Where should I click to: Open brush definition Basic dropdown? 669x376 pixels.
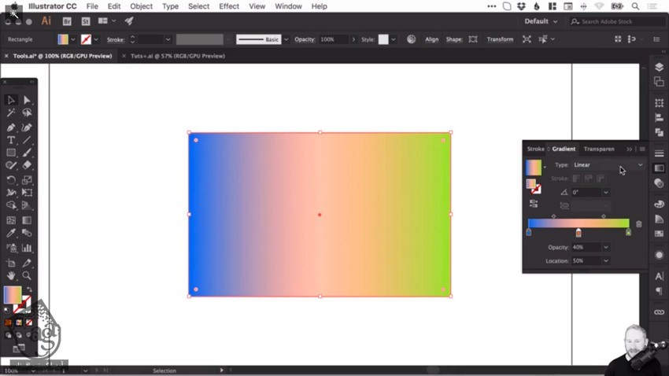286,39
